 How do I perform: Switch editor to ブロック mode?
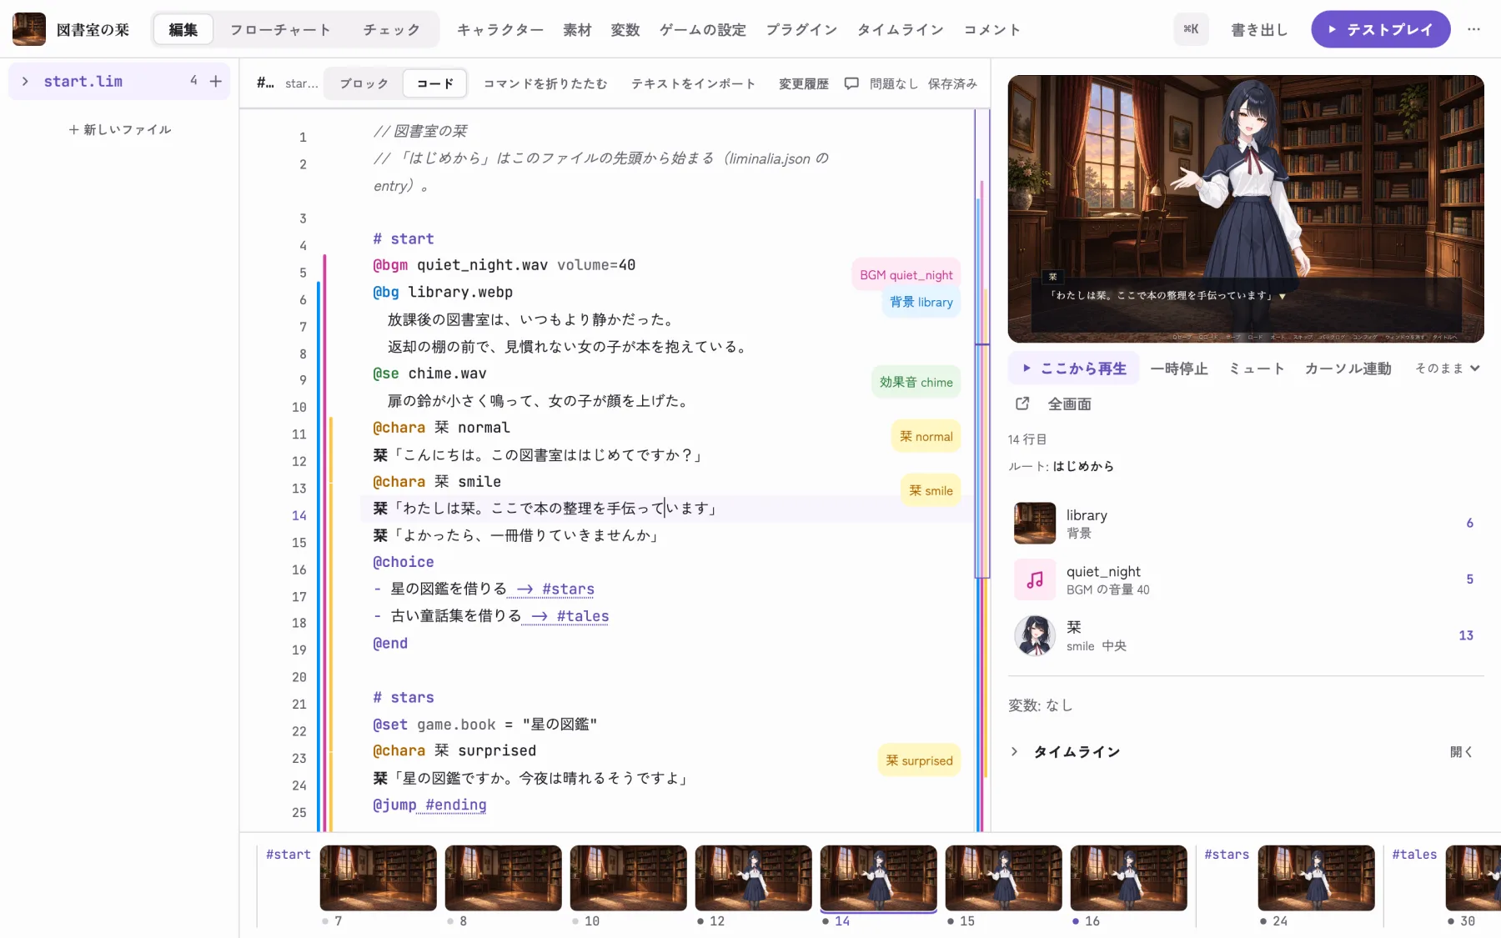(364, 83)
